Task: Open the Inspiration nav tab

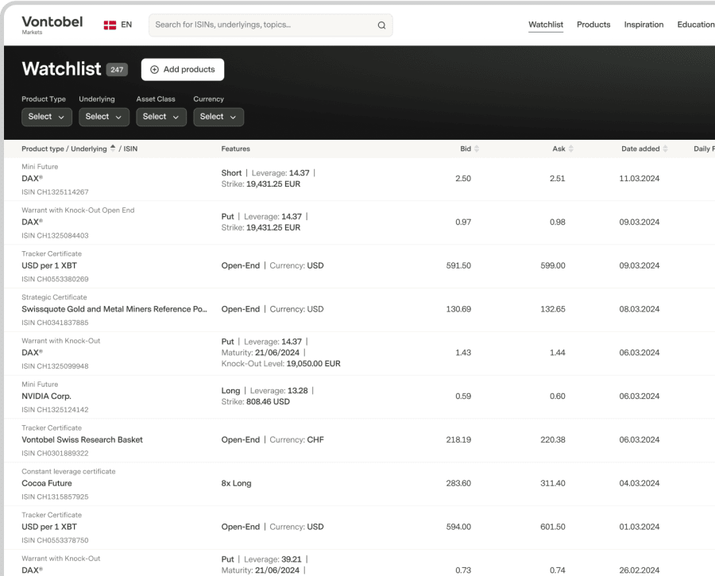Action: (643, 25)
